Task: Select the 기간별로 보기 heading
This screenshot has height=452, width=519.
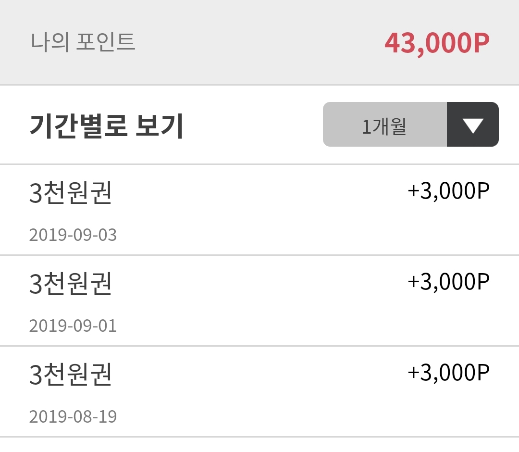Action: pyautogui.click(x=106, y=126)
